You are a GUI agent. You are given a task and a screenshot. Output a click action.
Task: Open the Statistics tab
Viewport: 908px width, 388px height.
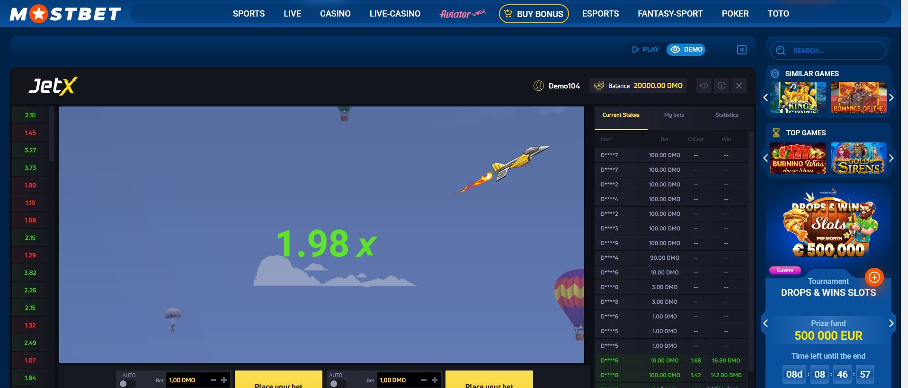pyautogui.click(x=726, y=115)
